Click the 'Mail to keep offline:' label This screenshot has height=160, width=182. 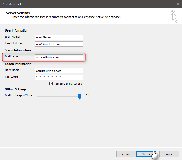[x=19, y=95]
